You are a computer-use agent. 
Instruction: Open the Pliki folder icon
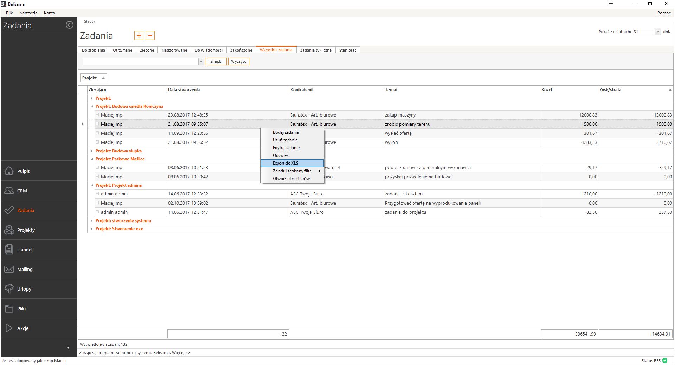point(9,308)
